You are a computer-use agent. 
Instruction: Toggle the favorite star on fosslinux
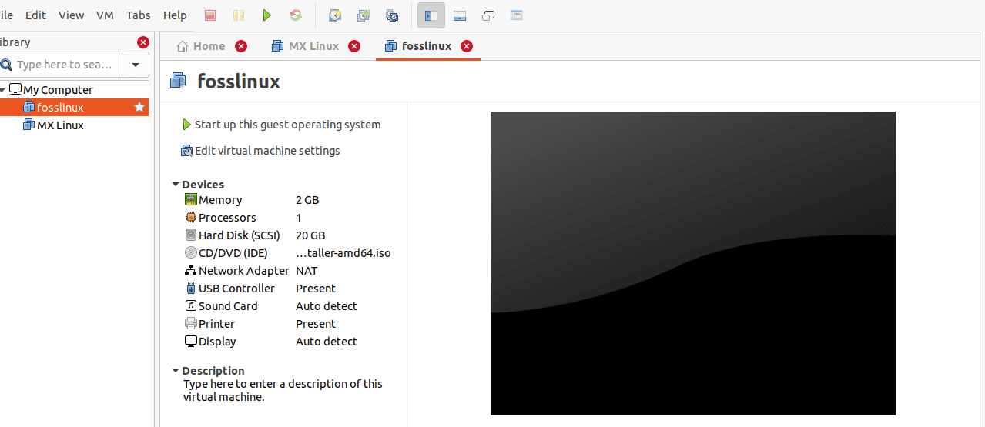coord(139,107)
